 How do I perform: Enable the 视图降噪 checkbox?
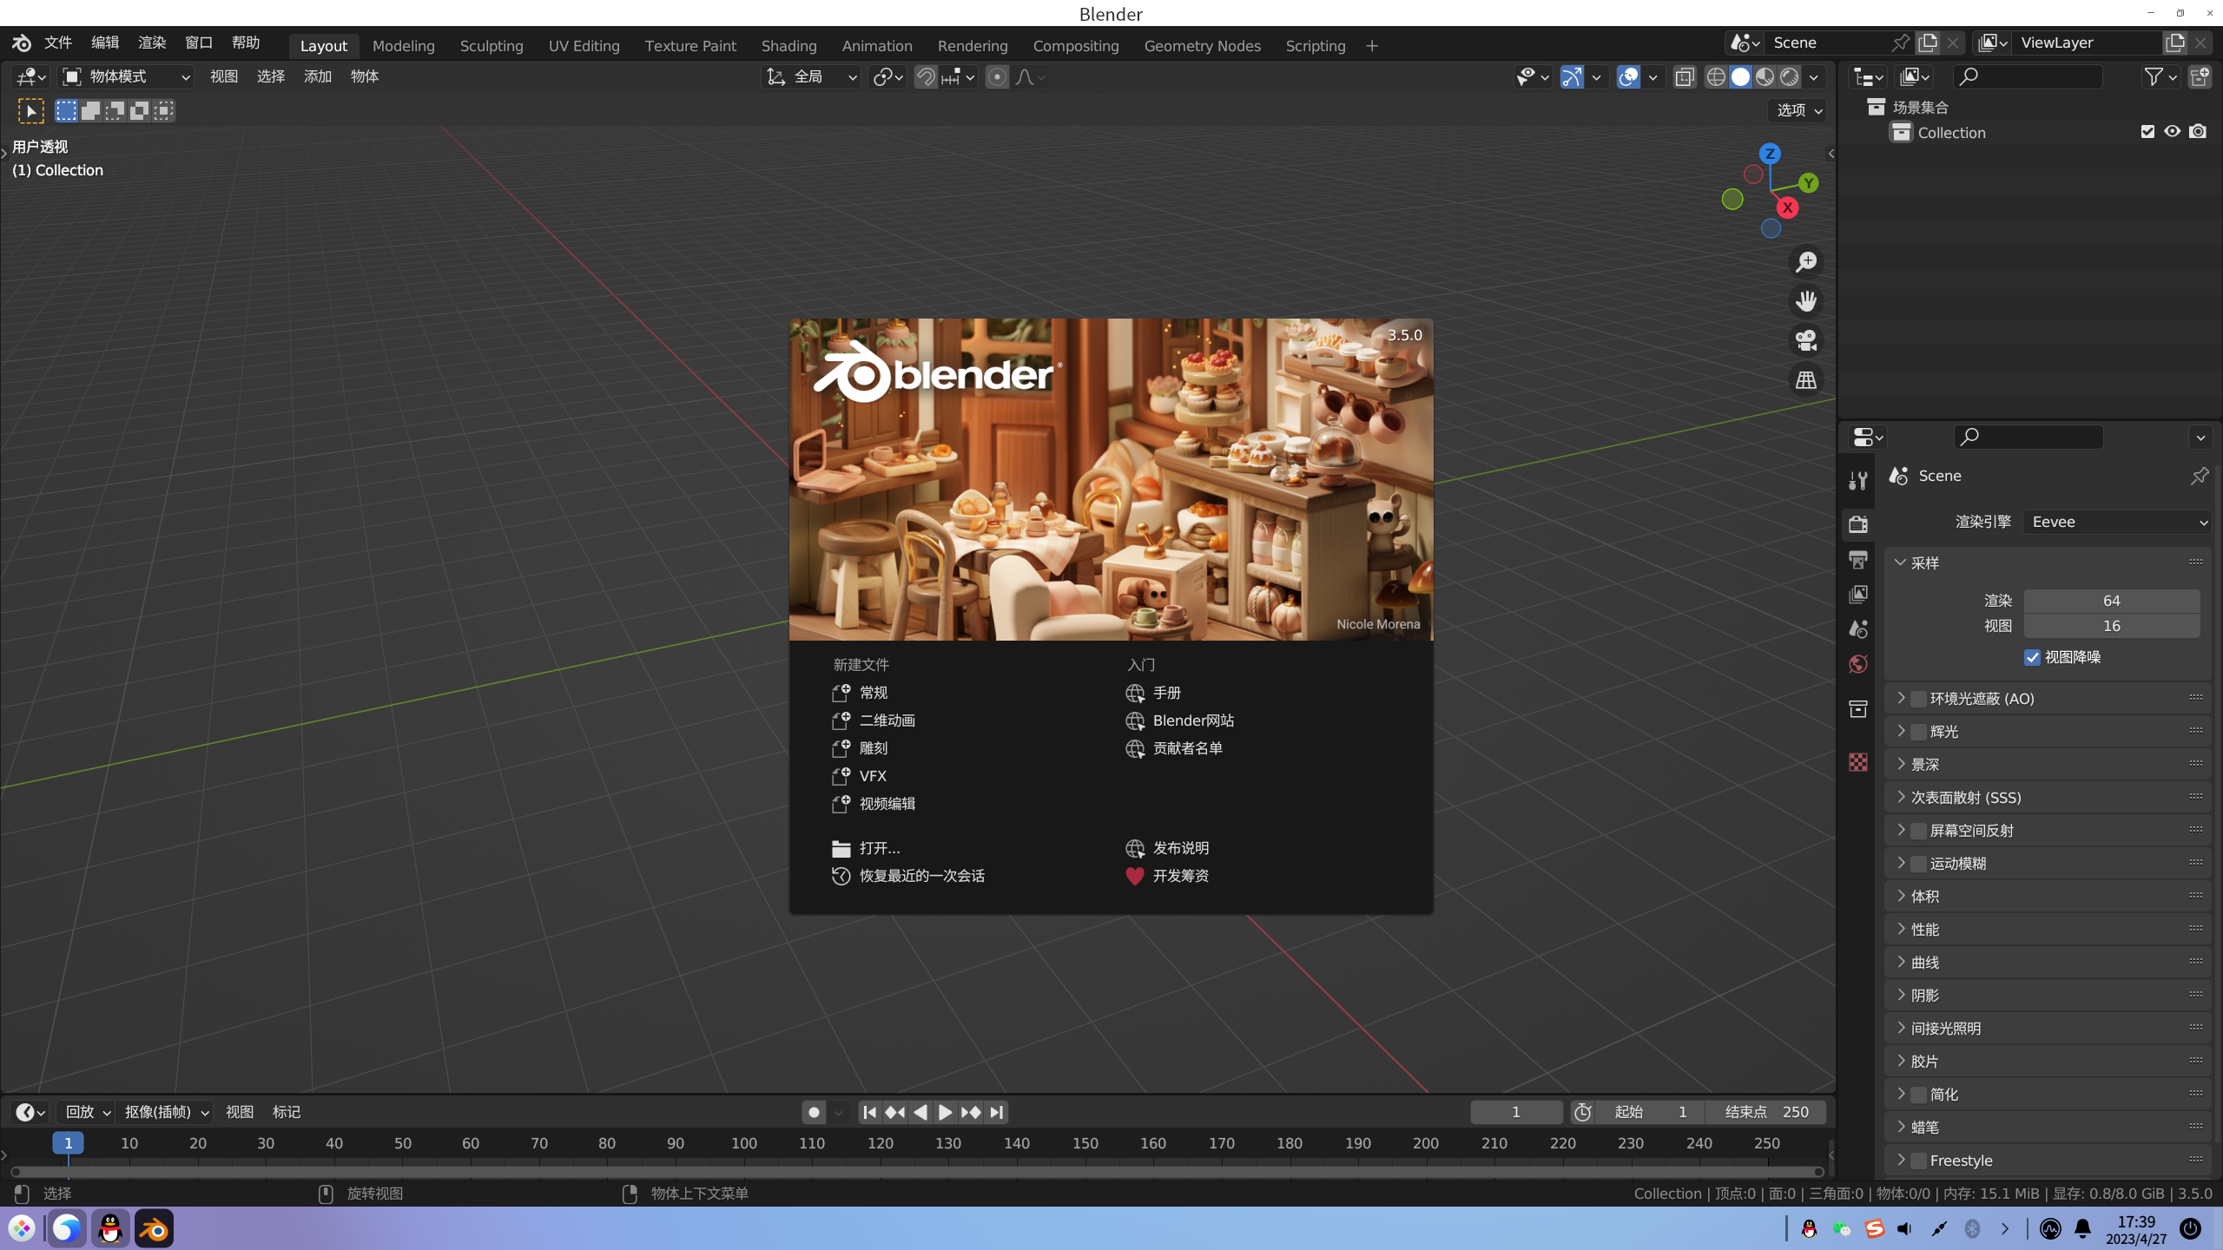2032,657
